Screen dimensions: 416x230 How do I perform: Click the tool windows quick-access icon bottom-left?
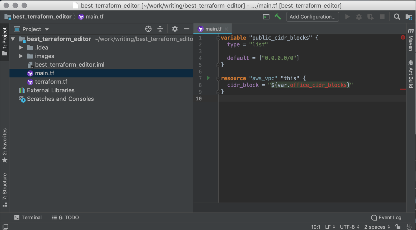[5, 227]
